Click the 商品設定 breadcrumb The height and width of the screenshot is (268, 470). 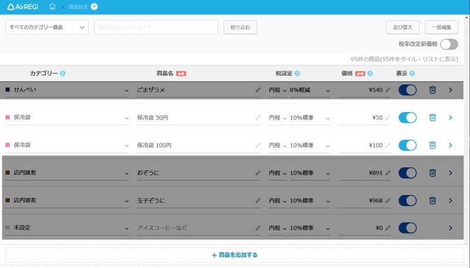point(78,6)
